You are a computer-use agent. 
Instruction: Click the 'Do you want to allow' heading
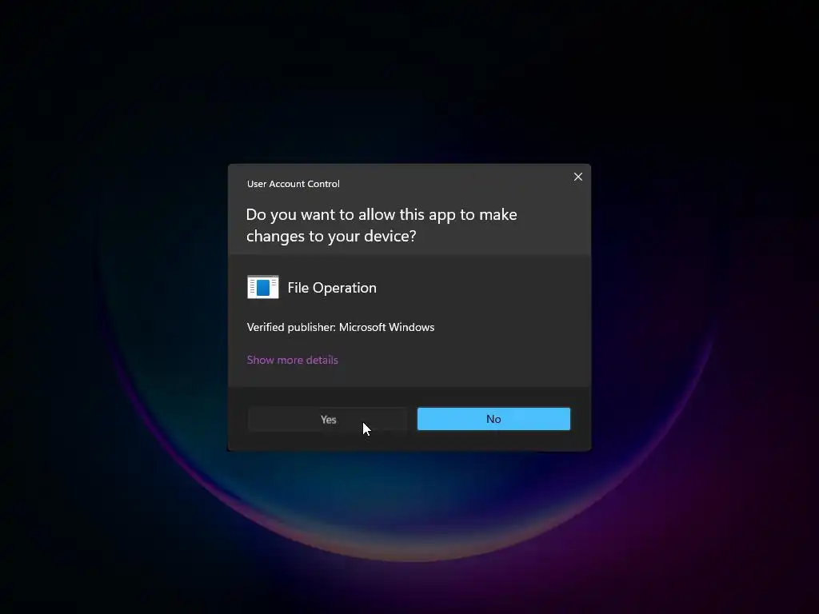[x=382, y=225]
